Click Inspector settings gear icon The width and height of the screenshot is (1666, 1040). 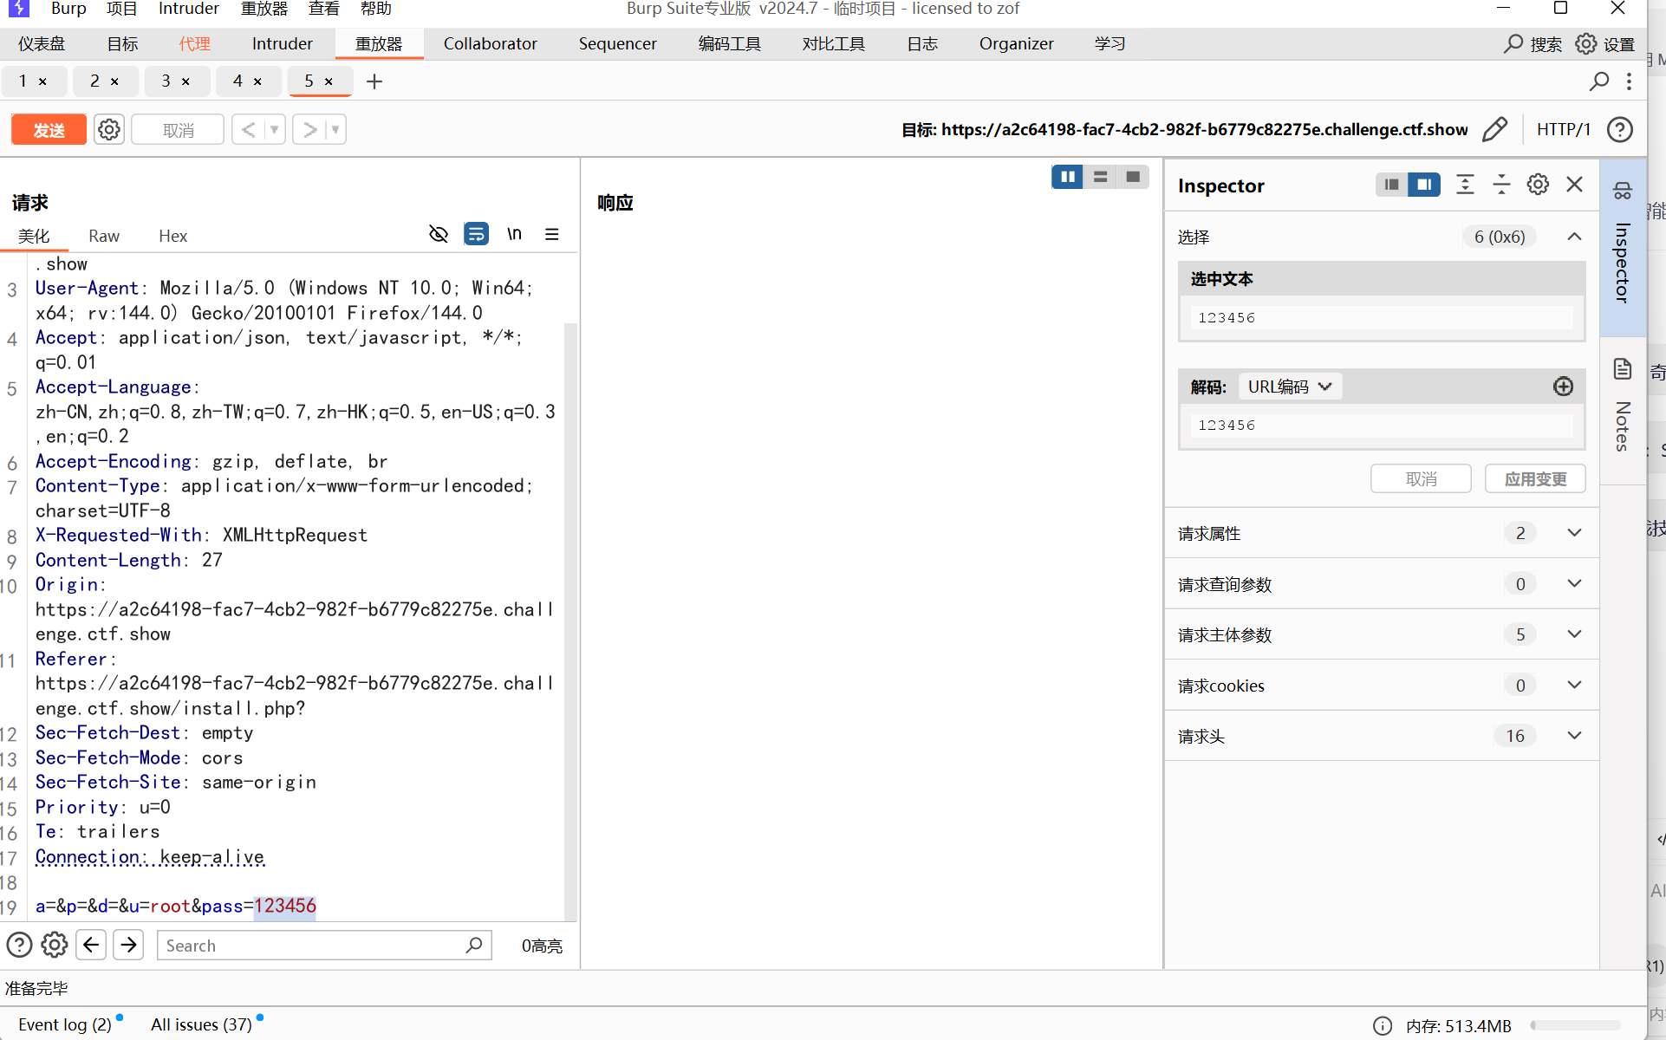click(x=1538, y=185)
